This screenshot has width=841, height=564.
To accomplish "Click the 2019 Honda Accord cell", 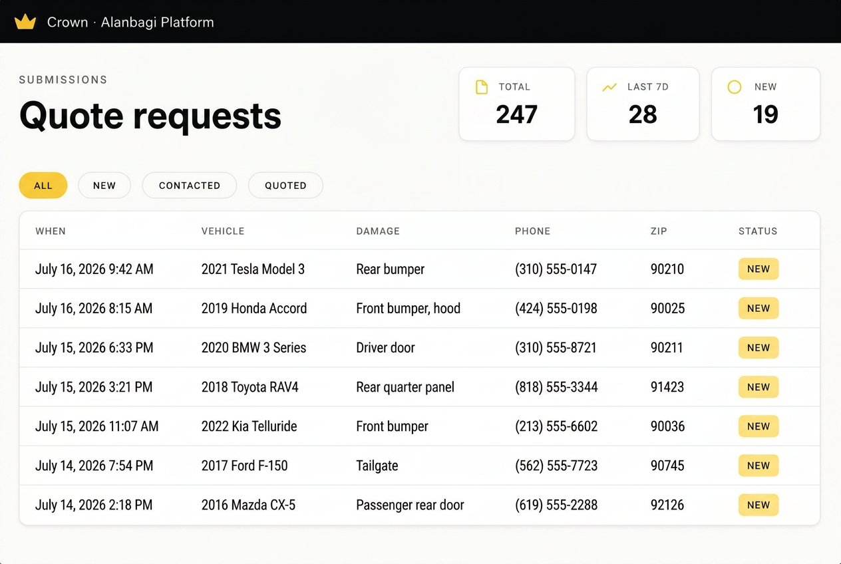I will click(254, 309).
